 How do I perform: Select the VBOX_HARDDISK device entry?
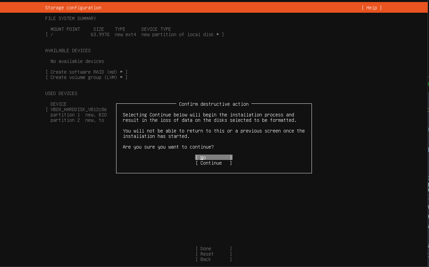78,109
